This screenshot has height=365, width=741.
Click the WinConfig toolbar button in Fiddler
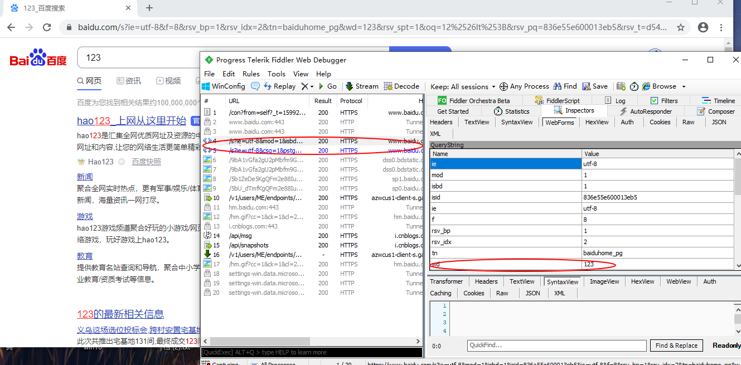(x=223, y=86)
